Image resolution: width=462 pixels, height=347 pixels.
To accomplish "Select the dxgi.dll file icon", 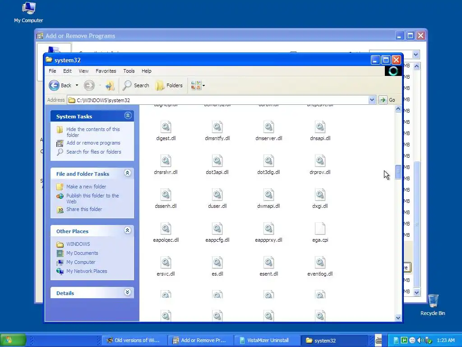I will [x=320, y=195].
